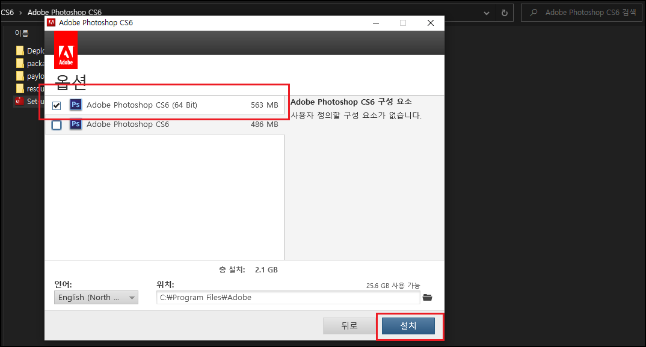Select the Adobe Photoshop CS6 486 MB row text
The image size is (646, 347).
coord(128,124)
